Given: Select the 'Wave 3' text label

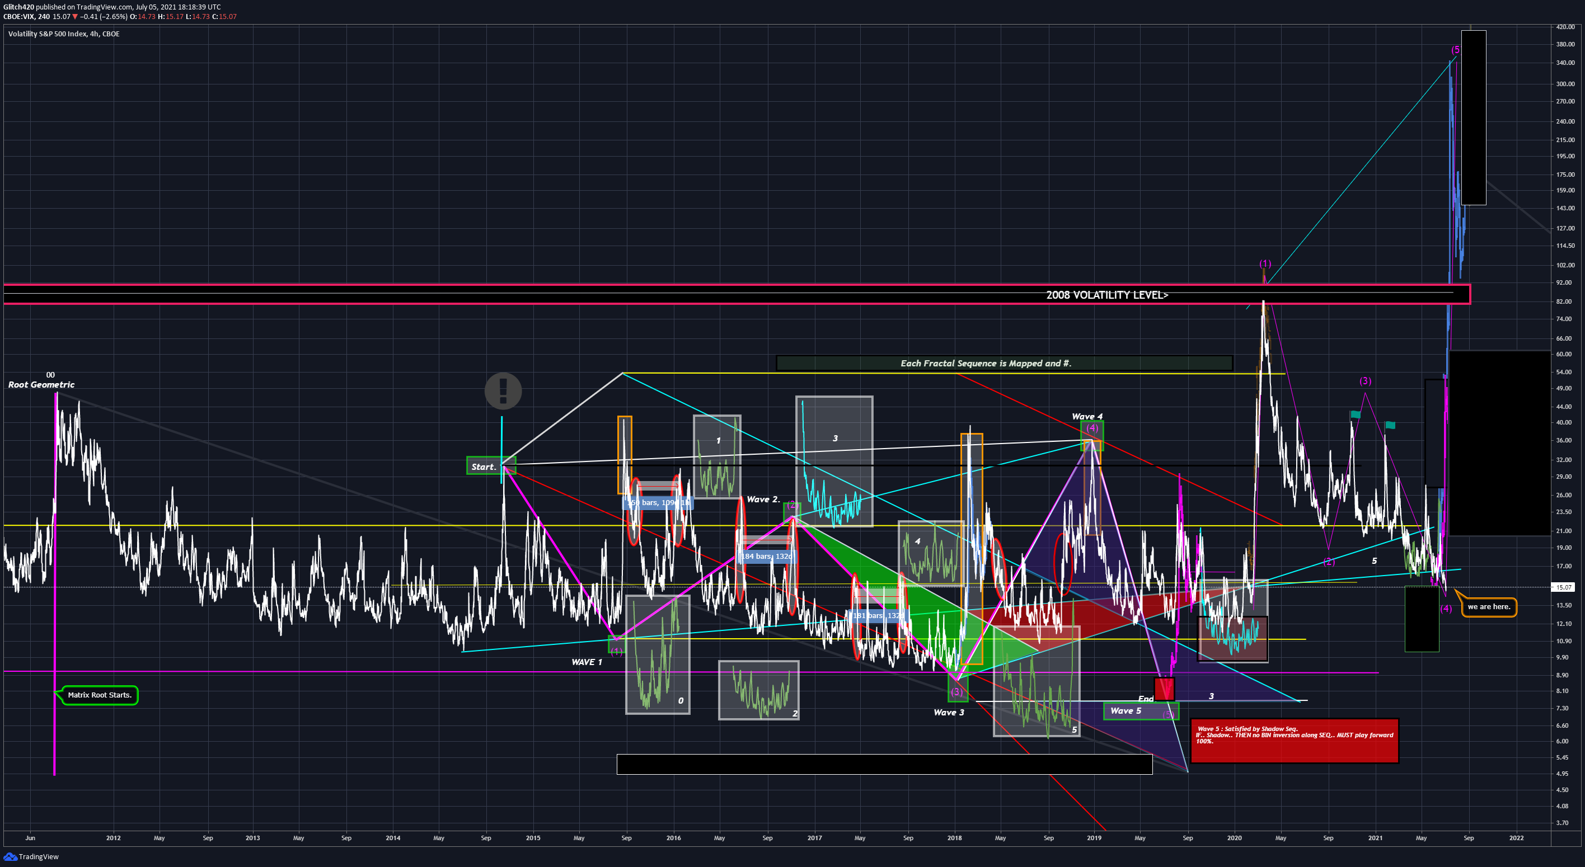Looking at the screenshot, I should [x=949, y=712].
